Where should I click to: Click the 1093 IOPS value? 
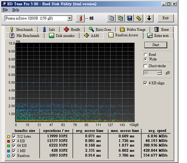coord(58,155)
